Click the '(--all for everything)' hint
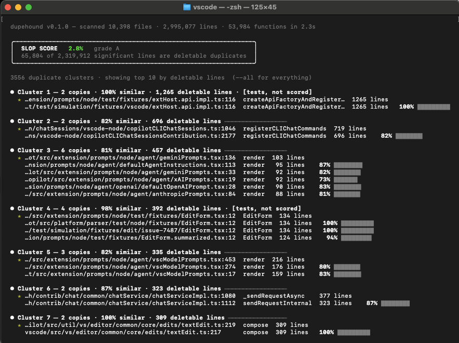459x343 pixels. point(272,77)
